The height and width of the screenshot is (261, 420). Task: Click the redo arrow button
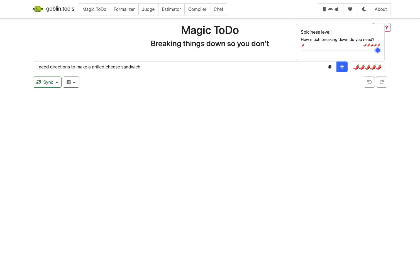(x=382, y=82)
